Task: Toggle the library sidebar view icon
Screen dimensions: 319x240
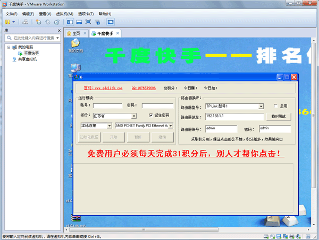Action: point(70,22)
